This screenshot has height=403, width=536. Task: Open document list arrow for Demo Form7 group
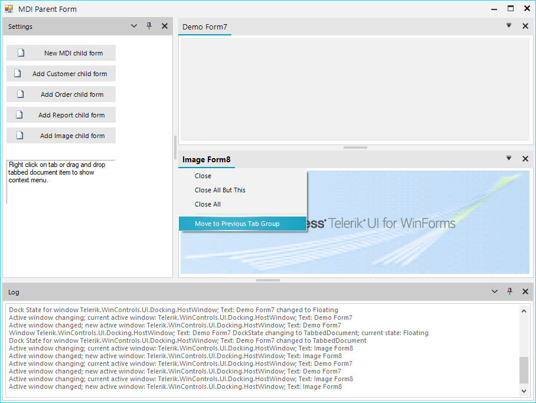click(509, 25)
